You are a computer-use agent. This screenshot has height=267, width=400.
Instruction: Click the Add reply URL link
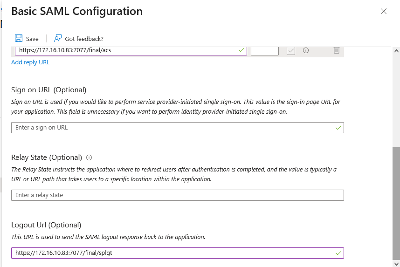tap(30, 62)
